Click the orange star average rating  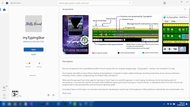pos(29,63)
